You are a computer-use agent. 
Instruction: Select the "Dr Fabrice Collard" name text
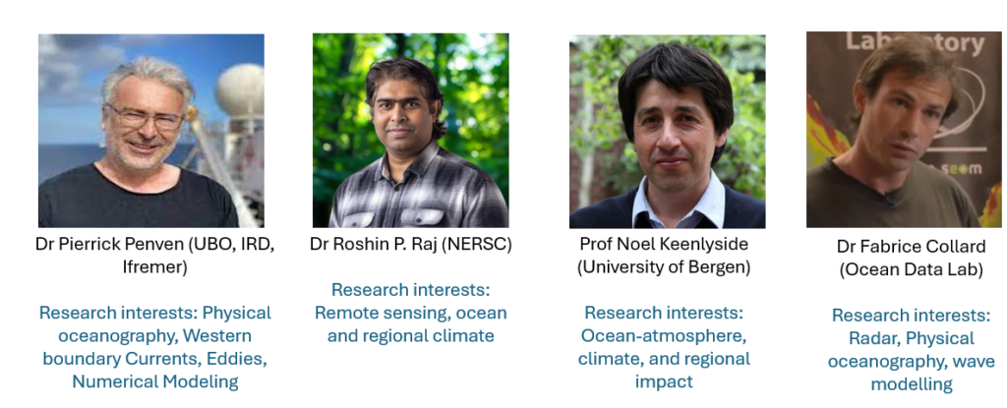911,247
